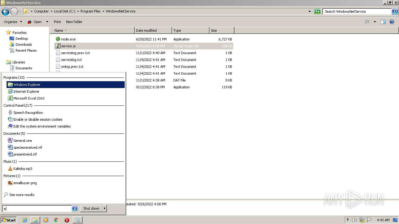This screenshot has width=399, height=224.
Task: Sort by Size column header
Action: click(x=222, y=30)
